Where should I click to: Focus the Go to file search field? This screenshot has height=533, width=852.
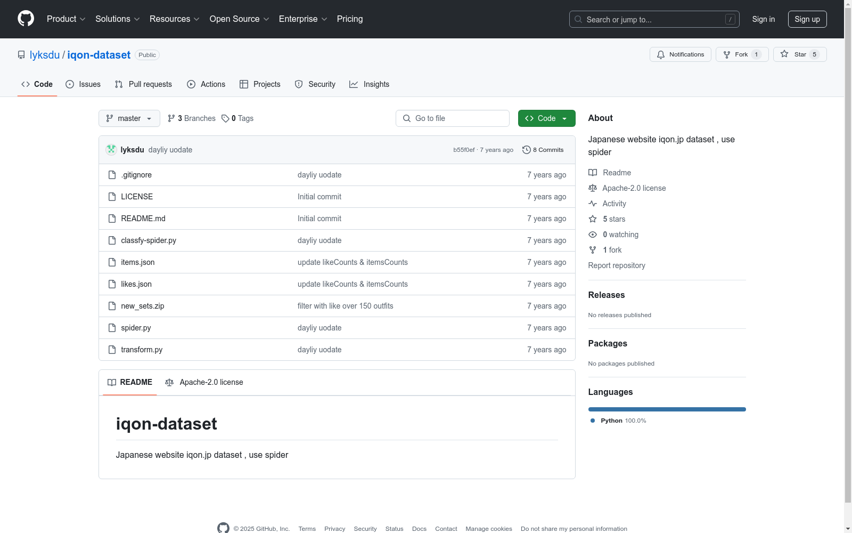(x=453, y=118)
